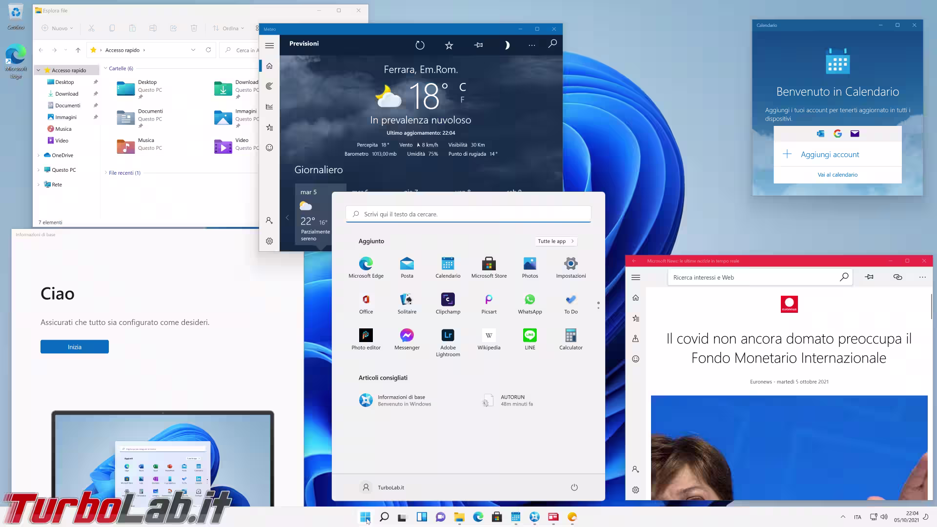Click the Inizia button

[75, 347]
